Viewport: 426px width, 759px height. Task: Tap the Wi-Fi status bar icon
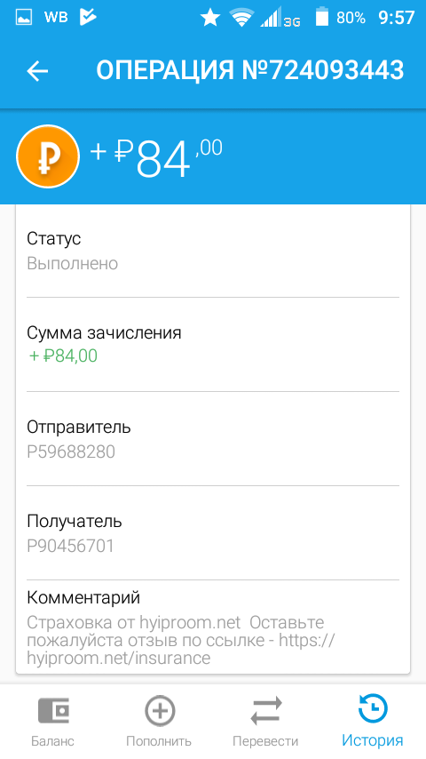pyautogui.click(x=241, y=19)
